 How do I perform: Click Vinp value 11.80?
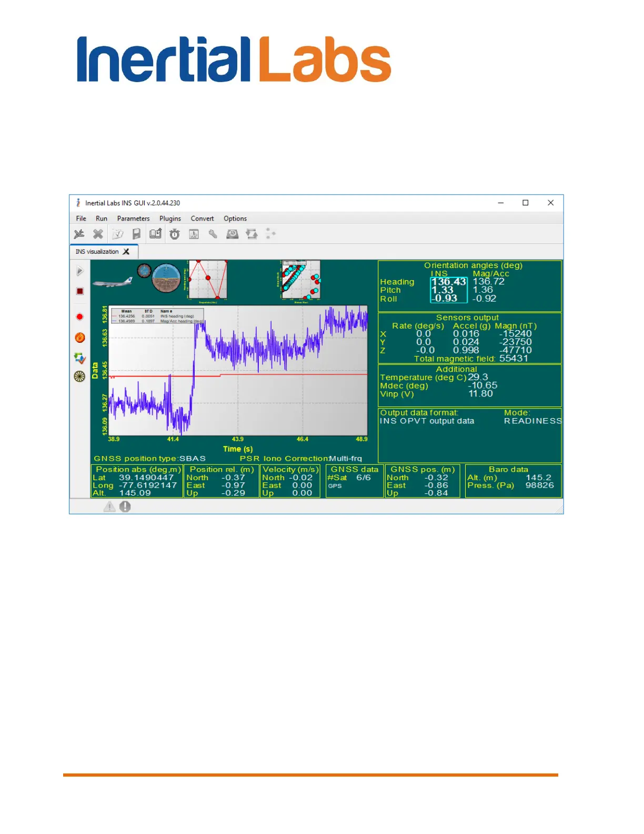point(480,394)
